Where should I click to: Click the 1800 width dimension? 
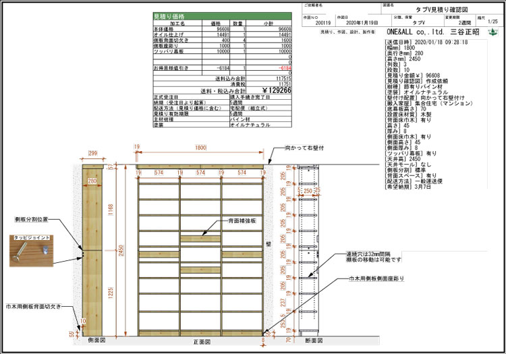click(x=200, y=148)
